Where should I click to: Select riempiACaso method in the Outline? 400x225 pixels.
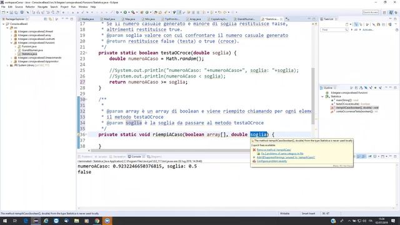tap(354, 107)
